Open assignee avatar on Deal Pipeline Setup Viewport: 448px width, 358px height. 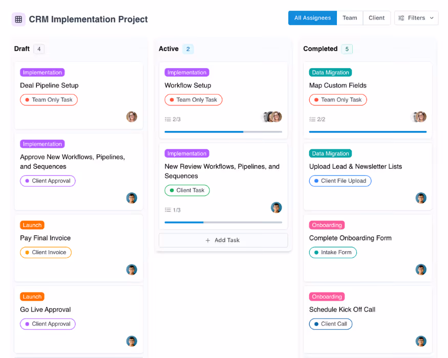[x=132, y=117]
